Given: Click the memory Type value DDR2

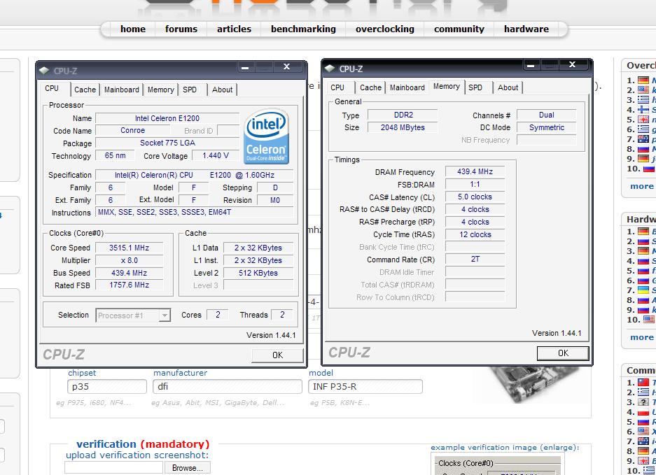Looking at the screenshot, I should (403, 115).
